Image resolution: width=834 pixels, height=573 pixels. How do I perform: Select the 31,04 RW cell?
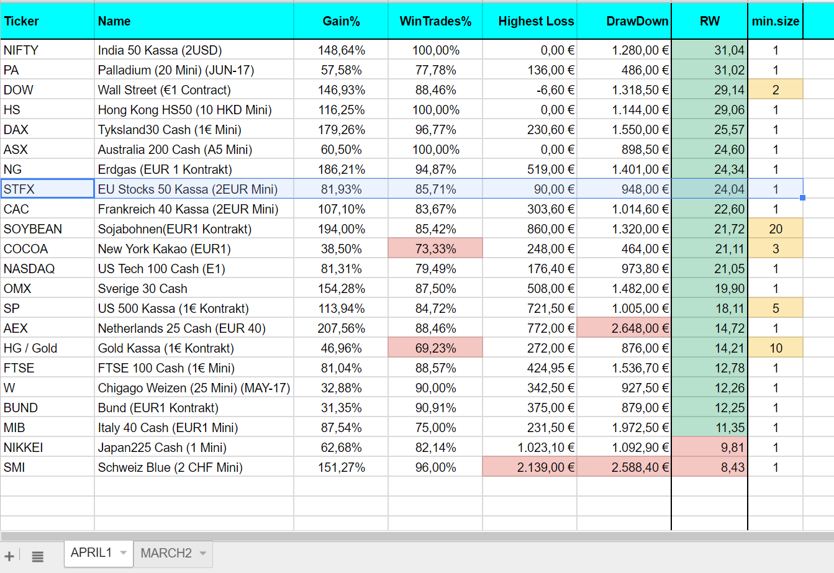click(x=709, y=50)
